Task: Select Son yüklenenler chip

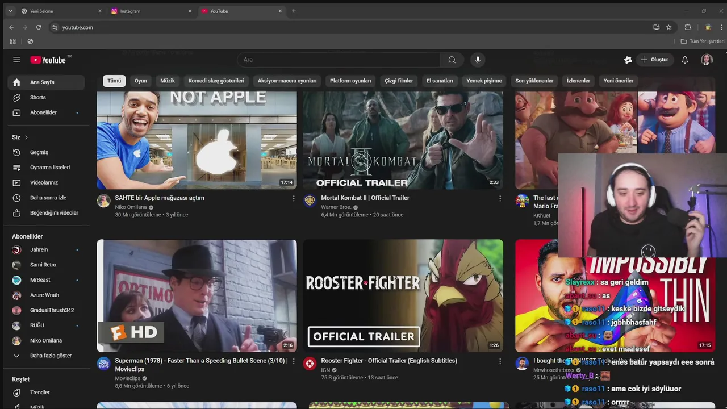Action: pos(534,81)
